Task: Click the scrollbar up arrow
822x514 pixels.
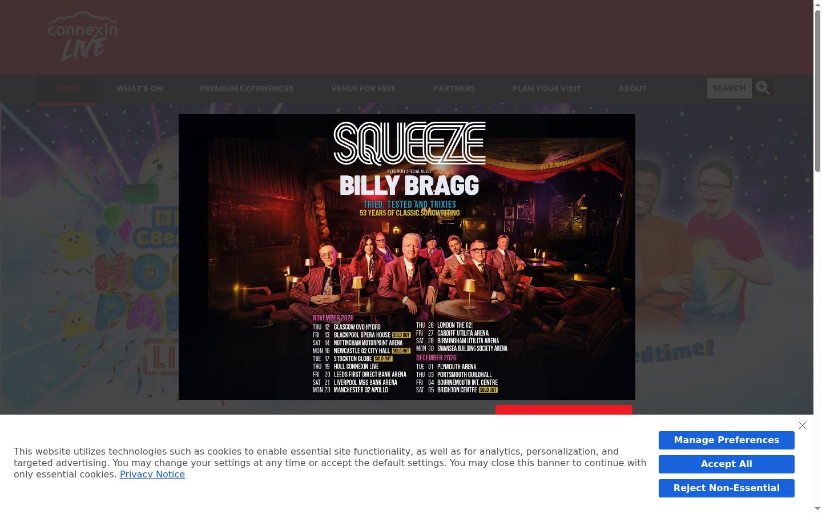Action: 817,5
